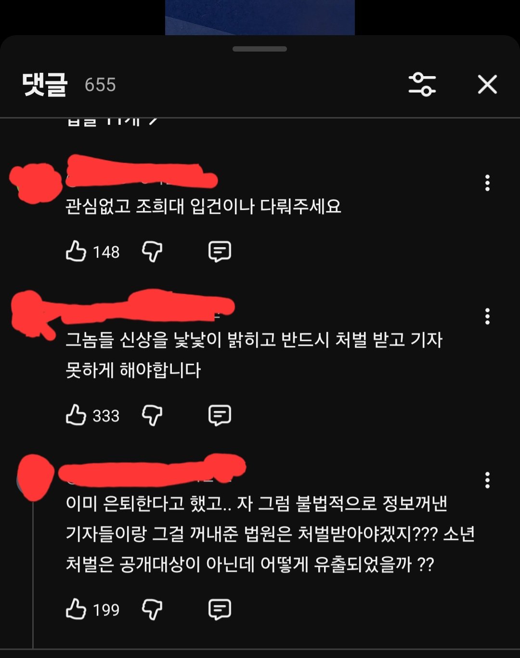Open comment sort and filter options
Screen dimensions: 520x658
[x=422, y=85]
